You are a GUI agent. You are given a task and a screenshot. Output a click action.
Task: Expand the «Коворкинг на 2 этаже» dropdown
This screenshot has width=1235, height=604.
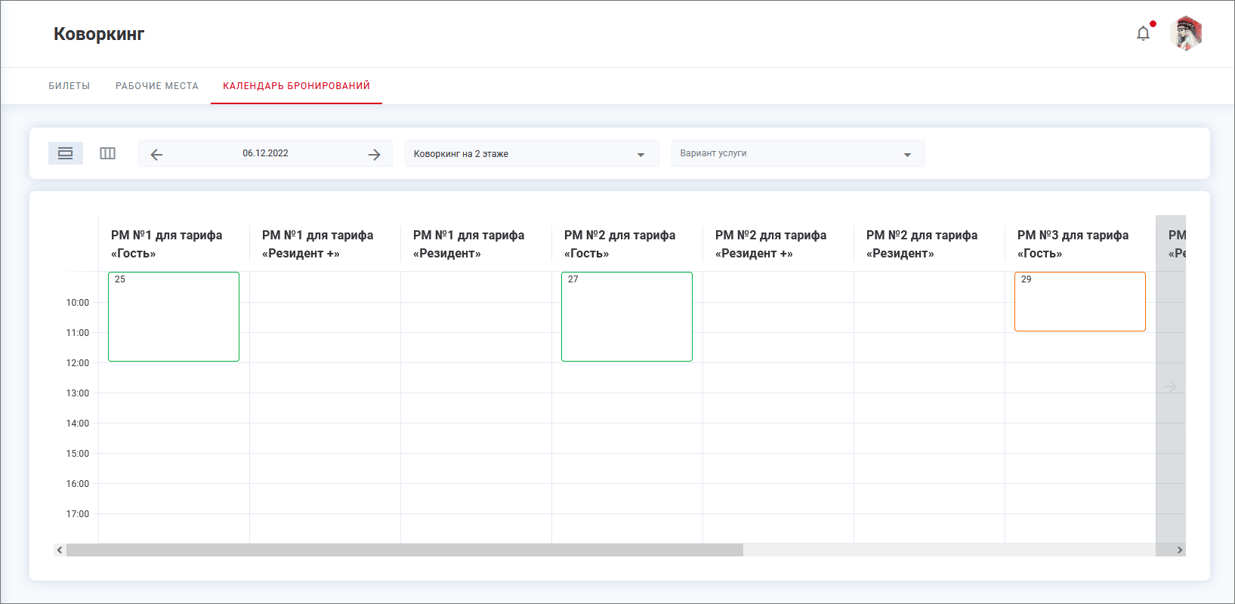click(x=531, y=154)
